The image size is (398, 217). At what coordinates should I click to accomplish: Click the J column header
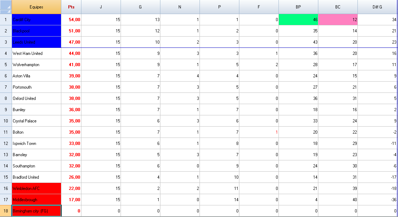[101, 7]
